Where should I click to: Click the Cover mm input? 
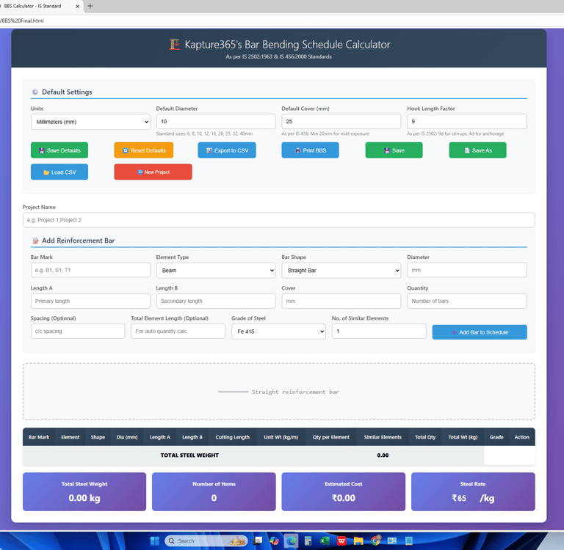[341, 301]
